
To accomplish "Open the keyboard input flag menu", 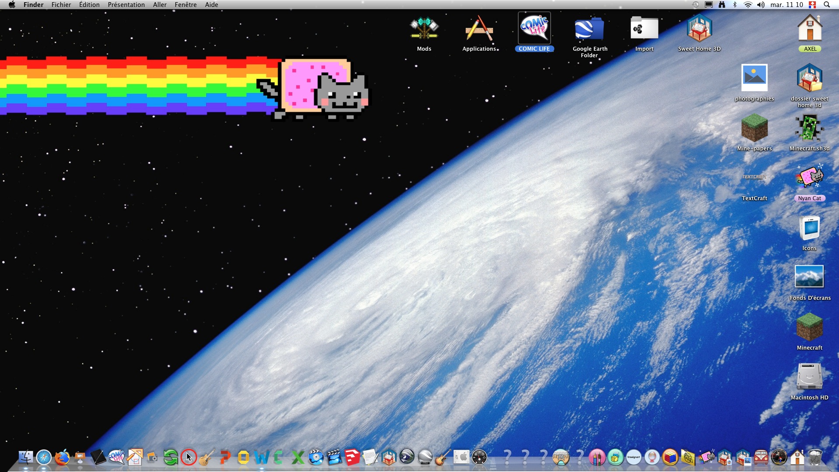I will (x=812, y=5).
